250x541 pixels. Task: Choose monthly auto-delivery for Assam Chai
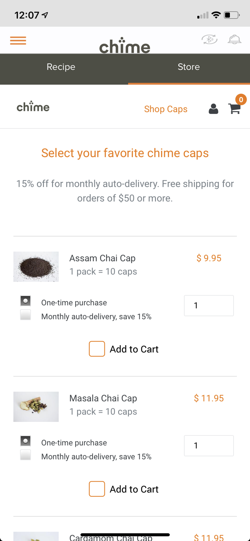tap(26, 315)
